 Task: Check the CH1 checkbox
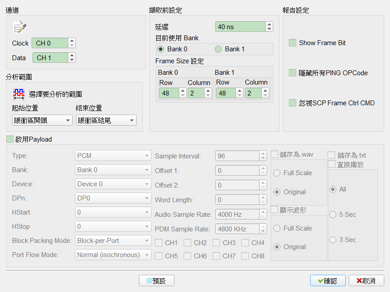[x=159, y=242]
